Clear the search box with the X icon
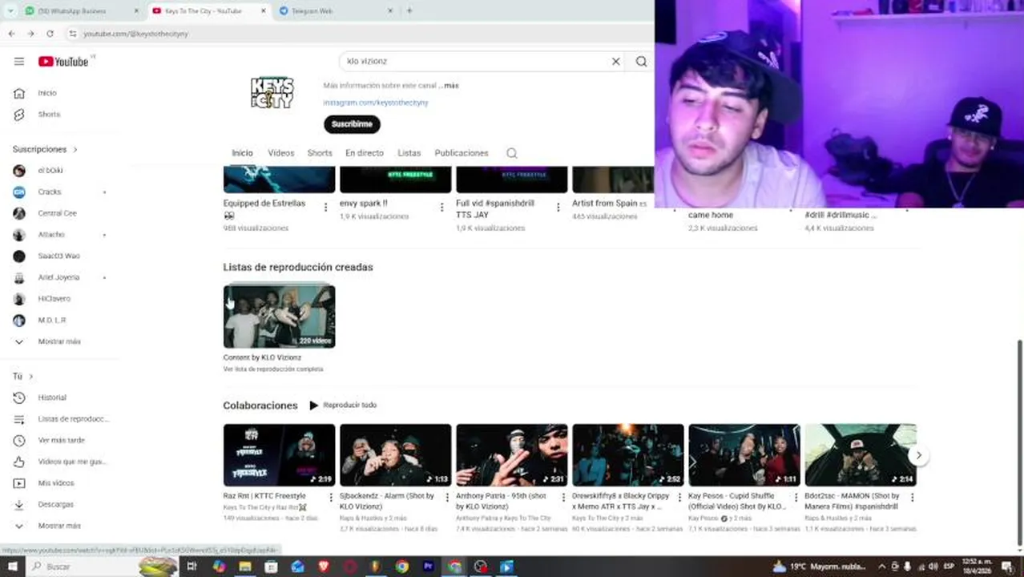The image size is (1024, 577). click(x=615, y=62)
